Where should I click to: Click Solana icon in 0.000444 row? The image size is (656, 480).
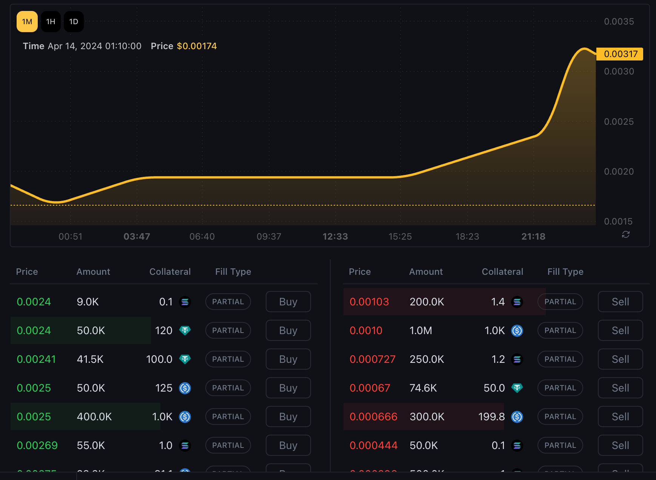point(517,446)
